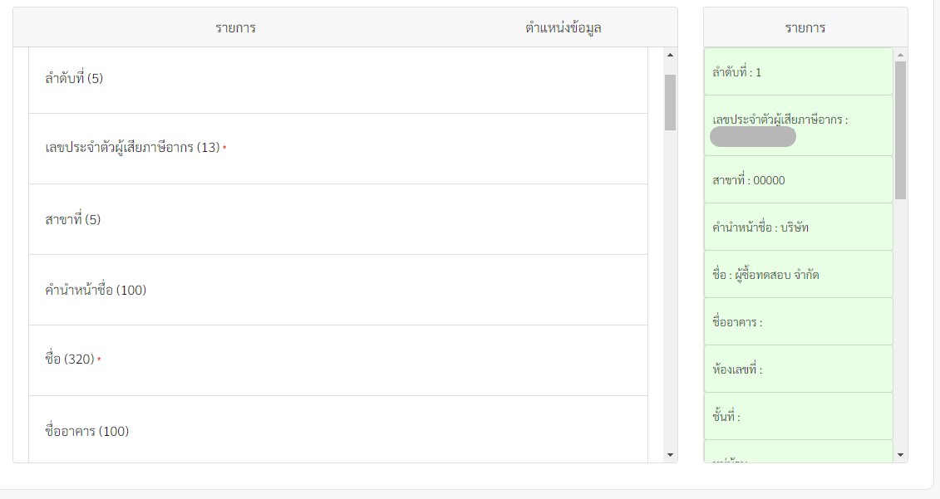Click the right panel's scroll-up arrow
The height and width of the screenshot is (499, 940).
click(x=900, y=56)
